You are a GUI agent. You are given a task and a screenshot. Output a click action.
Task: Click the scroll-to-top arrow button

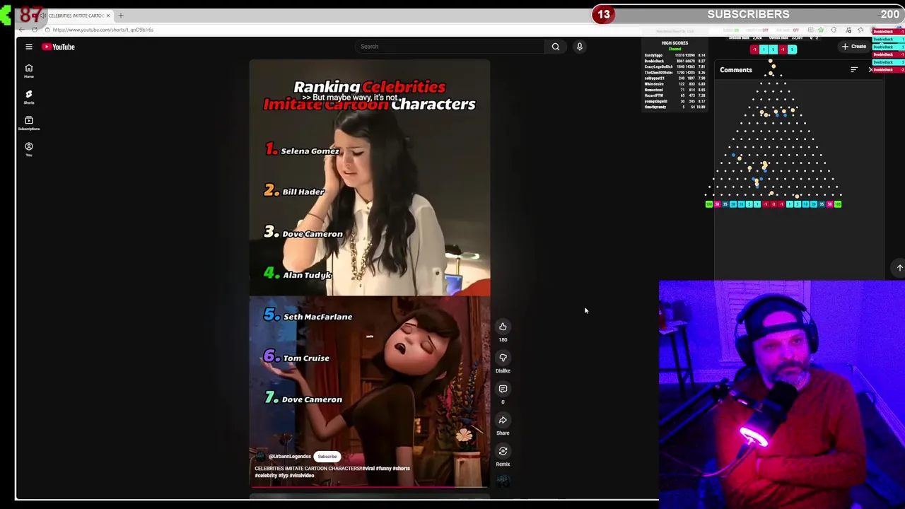899,268
